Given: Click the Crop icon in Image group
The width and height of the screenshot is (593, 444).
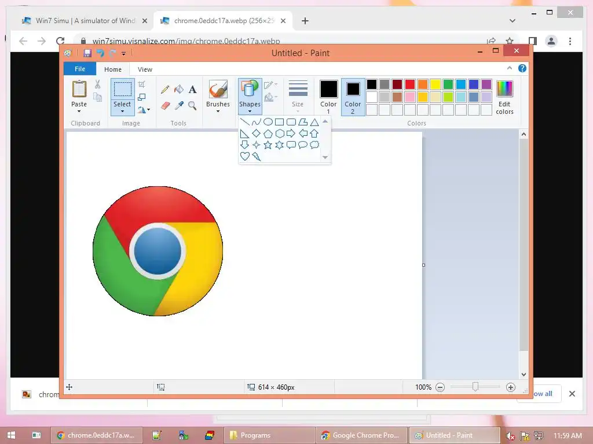Looking at the screenshot, I should [x=142, y=84].
